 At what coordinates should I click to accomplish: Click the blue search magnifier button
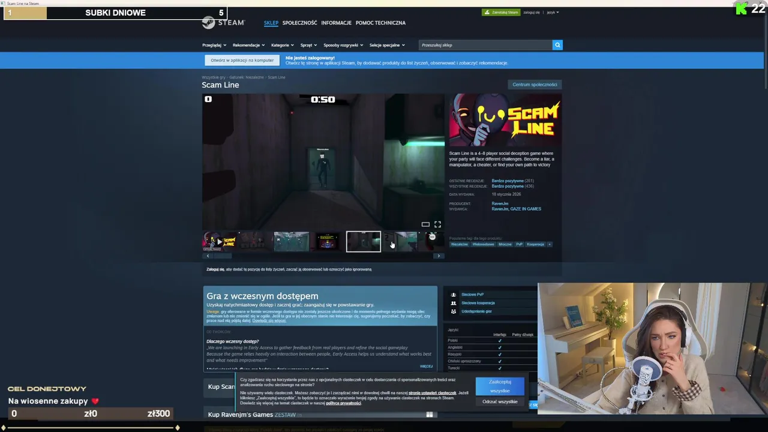(x=557, y=45)
